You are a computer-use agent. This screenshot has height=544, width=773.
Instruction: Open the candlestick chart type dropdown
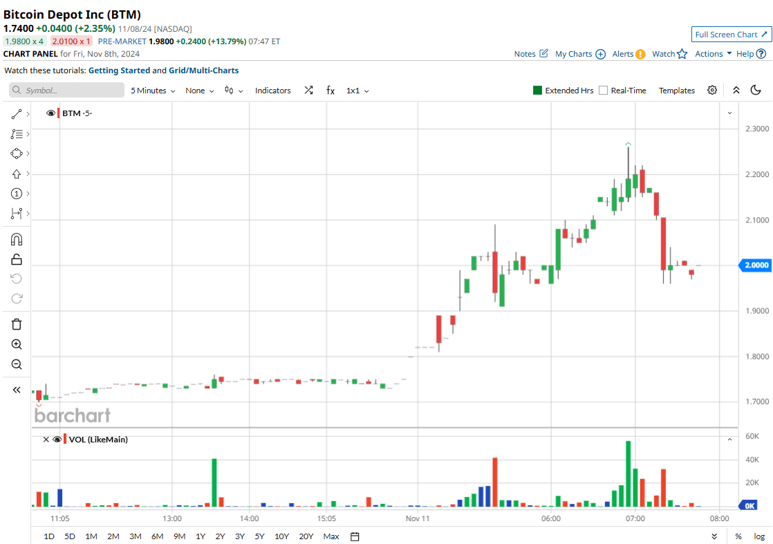click(x=234, y=90)
